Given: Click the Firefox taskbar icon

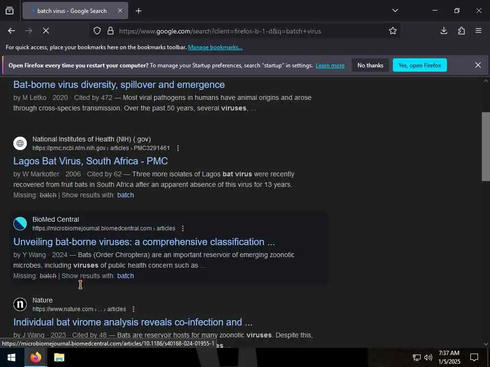Looking at the screenshot, I should 35,357.
